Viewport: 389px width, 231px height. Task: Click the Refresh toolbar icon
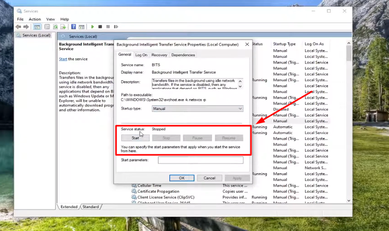[x=55, y=27]
